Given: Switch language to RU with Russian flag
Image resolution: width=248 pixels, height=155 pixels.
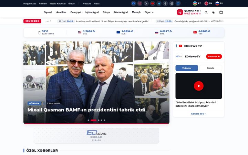Looking at the screenshot, I should 219,3.
